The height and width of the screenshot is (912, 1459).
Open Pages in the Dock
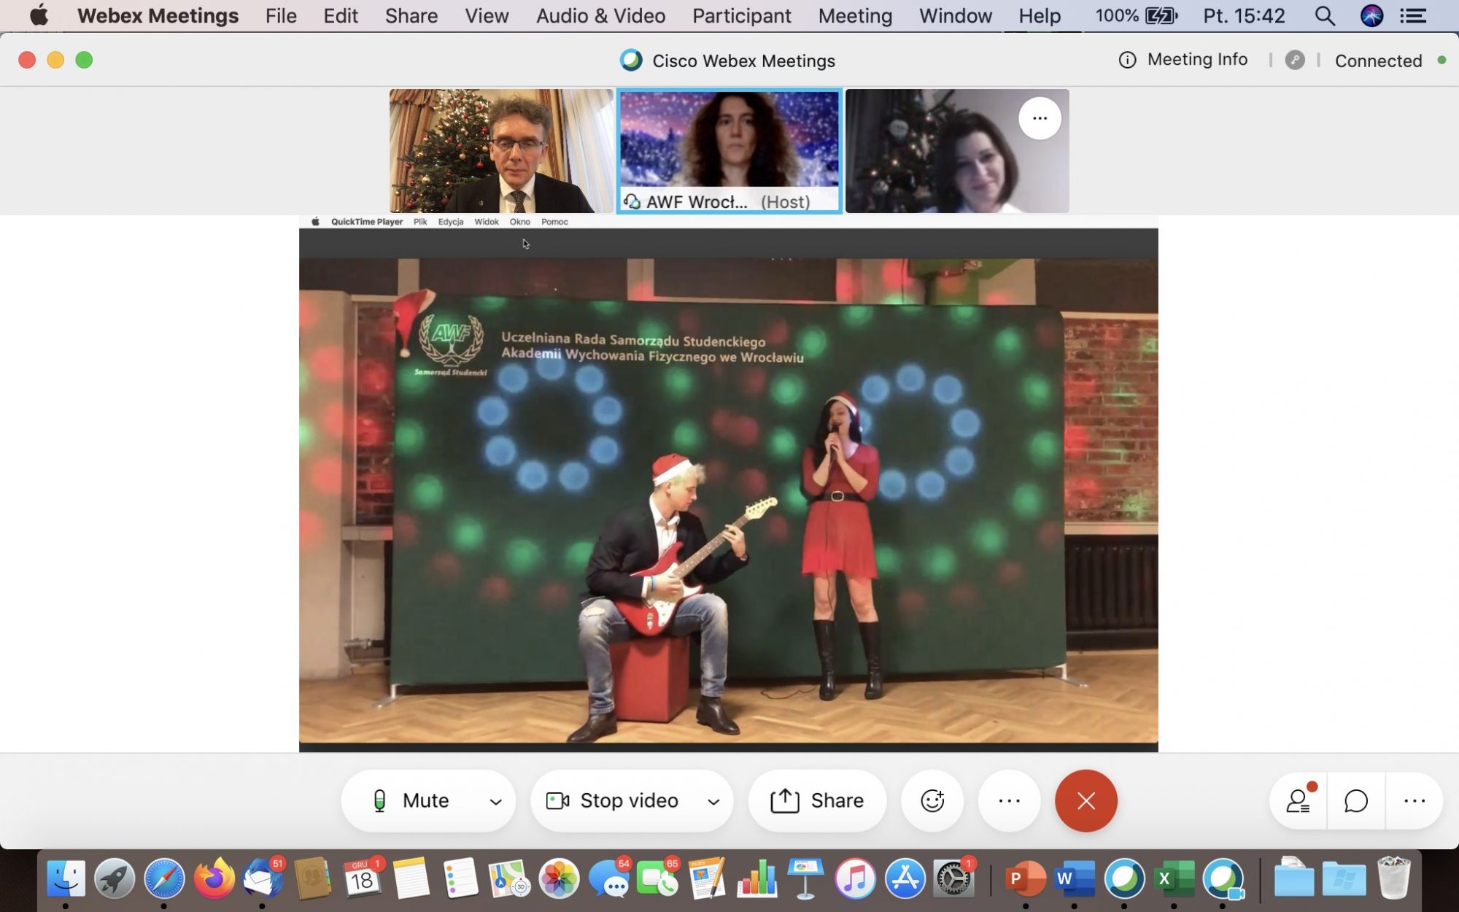[707, 878]
